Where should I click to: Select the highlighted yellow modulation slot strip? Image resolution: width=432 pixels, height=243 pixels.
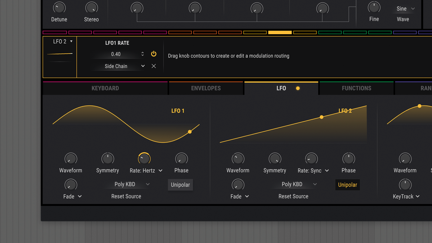tap(280, 32)
